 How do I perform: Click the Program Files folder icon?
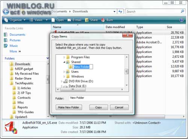[x=68, y=57]
